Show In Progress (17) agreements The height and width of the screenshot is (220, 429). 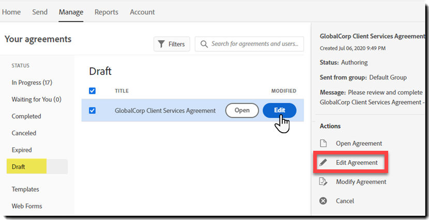pos(32,83)
